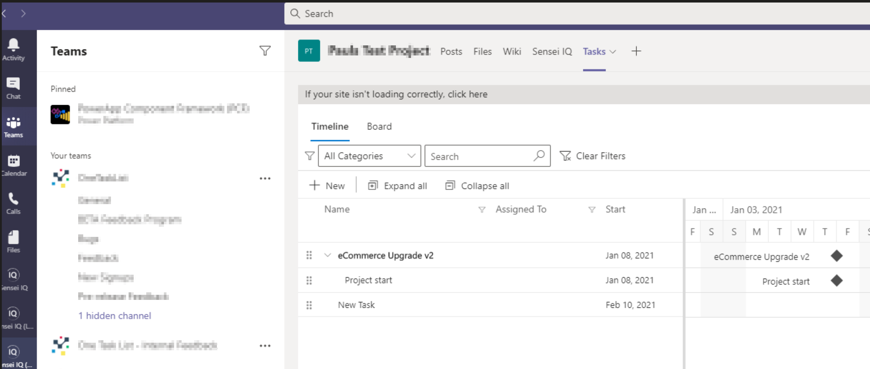Screen dimensions: 870x369
Task: Collapse the eCommerce Upgrade v2 task group
Action: [327, 255]
